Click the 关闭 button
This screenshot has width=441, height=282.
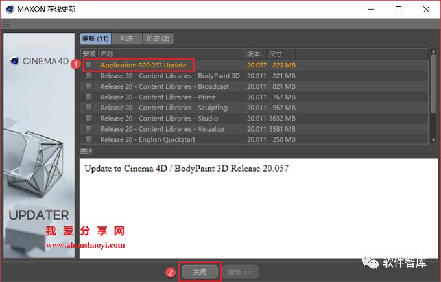pos(200,272)
